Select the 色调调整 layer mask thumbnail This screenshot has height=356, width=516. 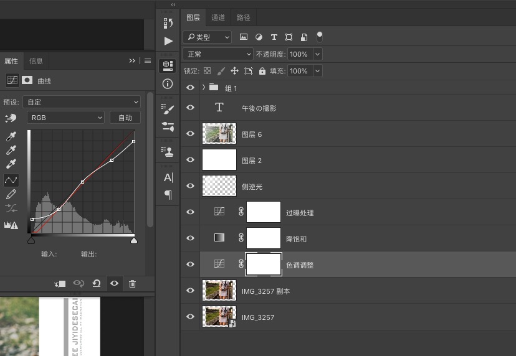(x=264, y=265)
